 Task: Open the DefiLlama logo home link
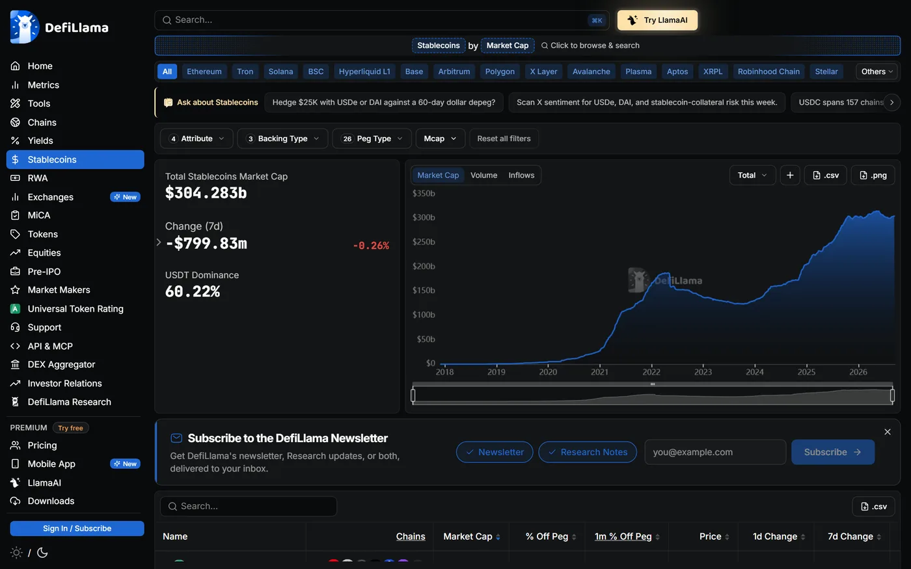click(59, 27)
